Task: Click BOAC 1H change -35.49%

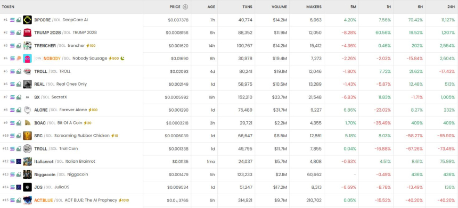Action: (x=382, y=123)
